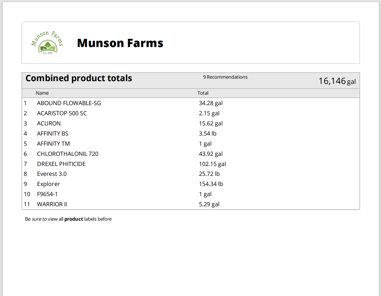Click the Munson Farms logo
The image size is (381, 296).
(x=47, y=43)
